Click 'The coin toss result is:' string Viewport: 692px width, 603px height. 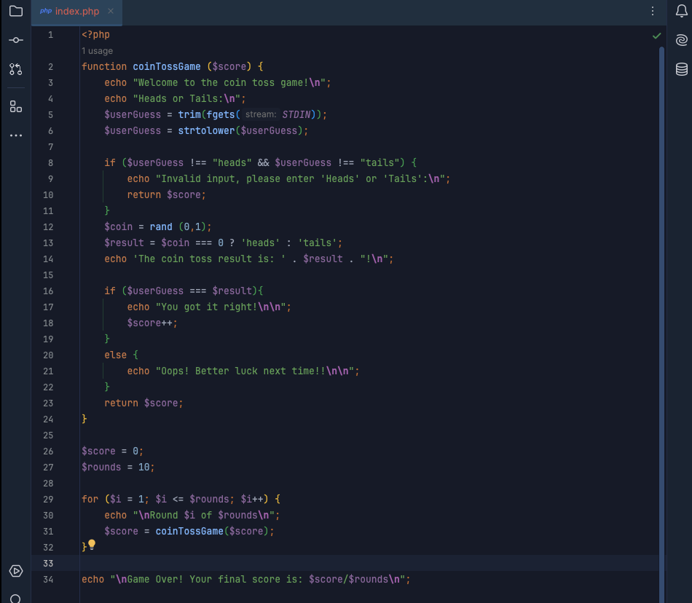coord(209,259)
